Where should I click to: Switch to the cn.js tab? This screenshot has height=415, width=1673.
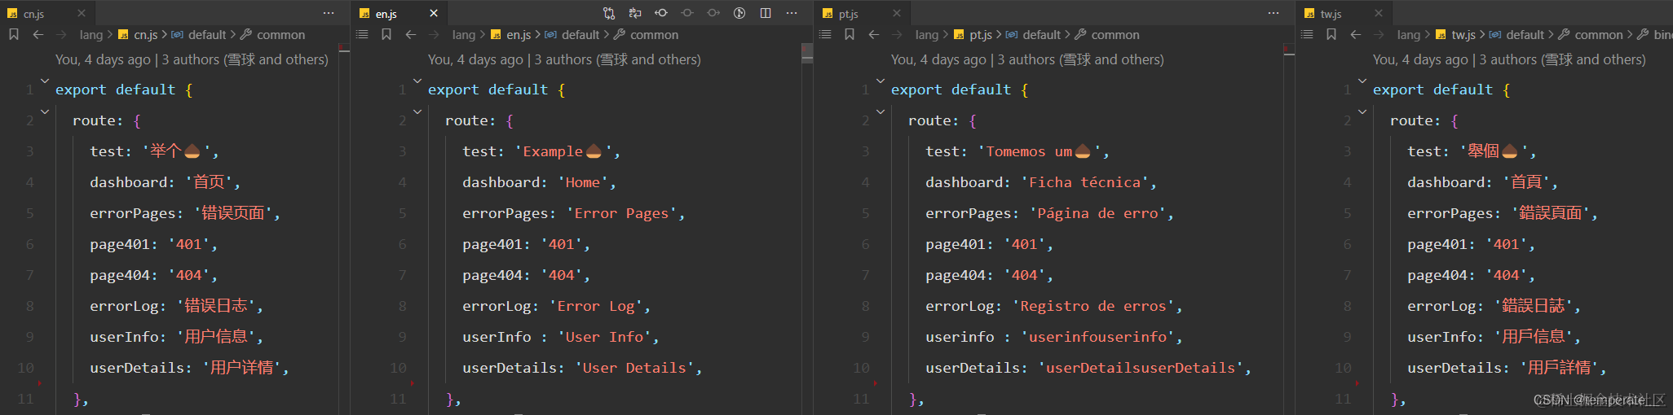pos(47,13)
